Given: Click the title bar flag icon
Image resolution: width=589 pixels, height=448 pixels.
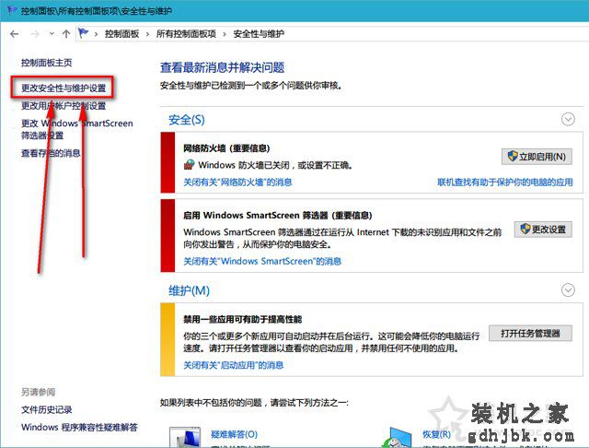Looking at the screenshot, I should point(12,10).
